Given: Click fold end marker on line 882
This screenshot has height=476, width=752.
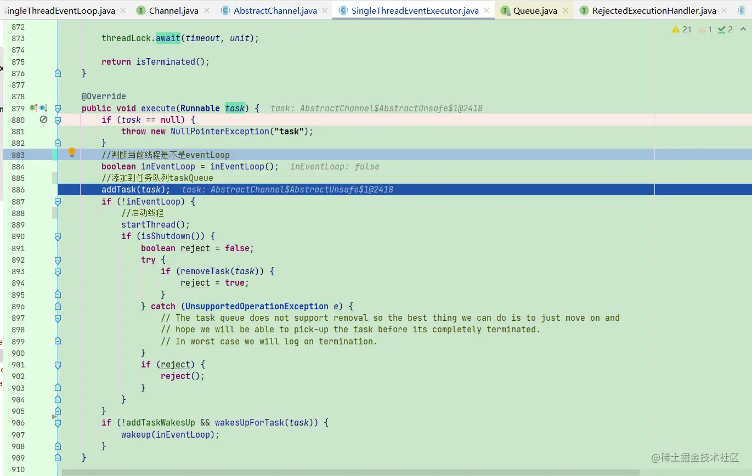Looking at the screenshot, I should pyautogui.click(x=58, y=143).
